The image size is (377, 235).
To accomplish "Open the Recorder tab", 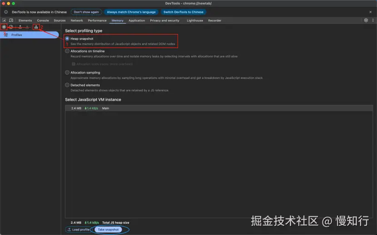I will click(x=215, y=21).
